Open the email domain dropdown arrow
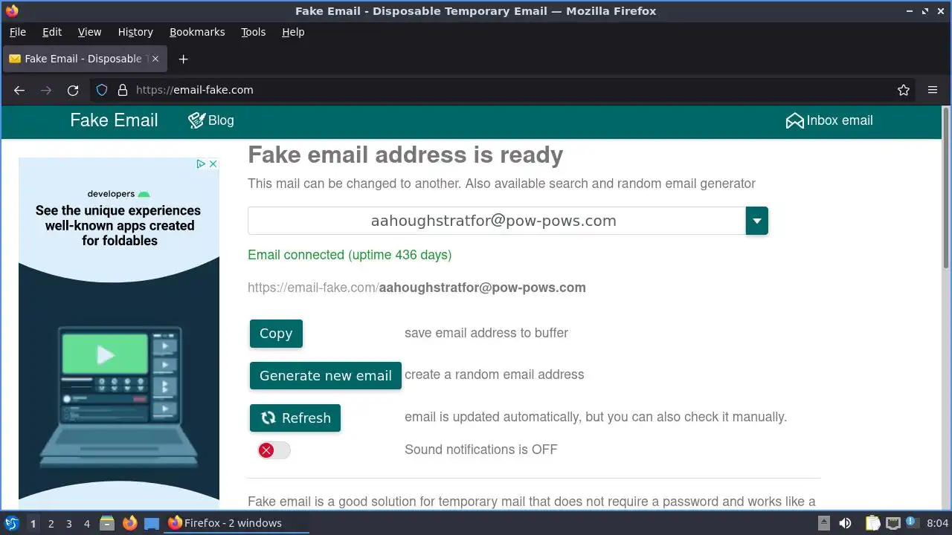The width and height of the screenshot is (952, 535). point(756,221)
